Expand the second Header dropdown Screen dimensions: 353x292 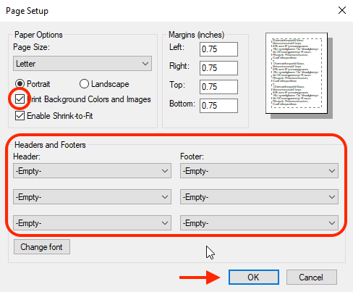pos(92,197)
